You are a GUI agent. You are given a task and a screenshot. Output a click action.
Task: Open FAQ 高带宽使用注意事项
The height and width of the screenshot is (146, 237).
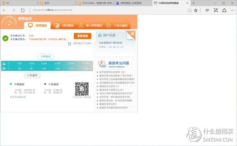[109, 72]
